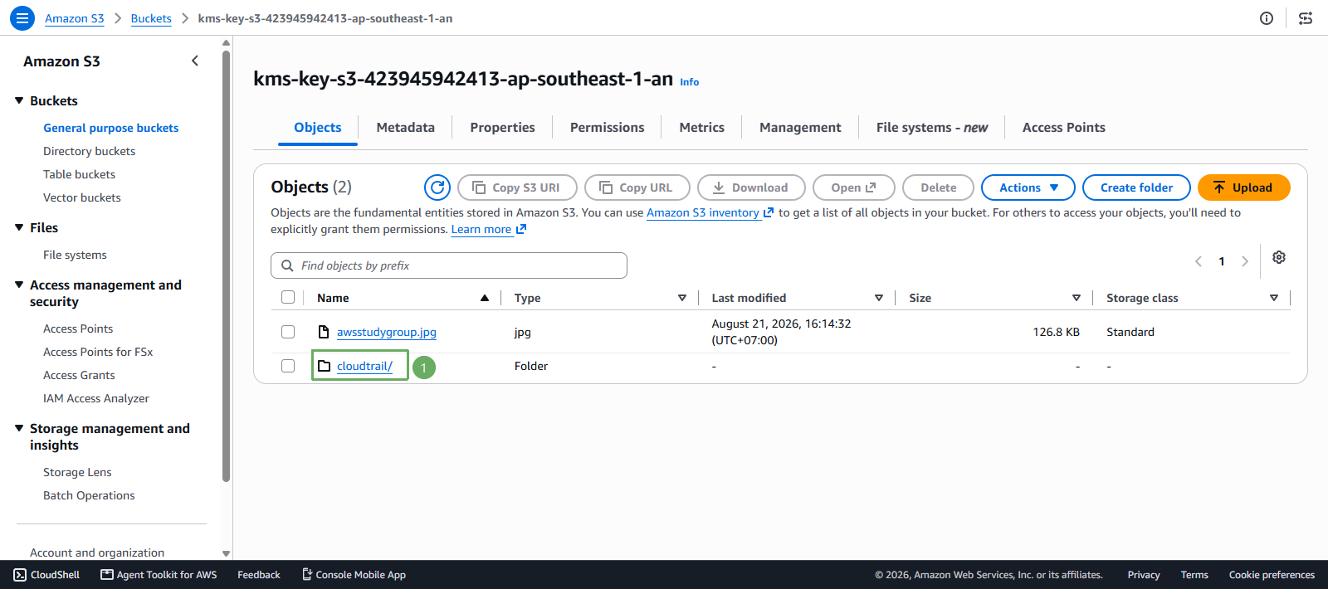The image size is (1328, 589).
Task: Open the Size column sort arrow
Action: pyautogui.click(x=1077, y=298)
